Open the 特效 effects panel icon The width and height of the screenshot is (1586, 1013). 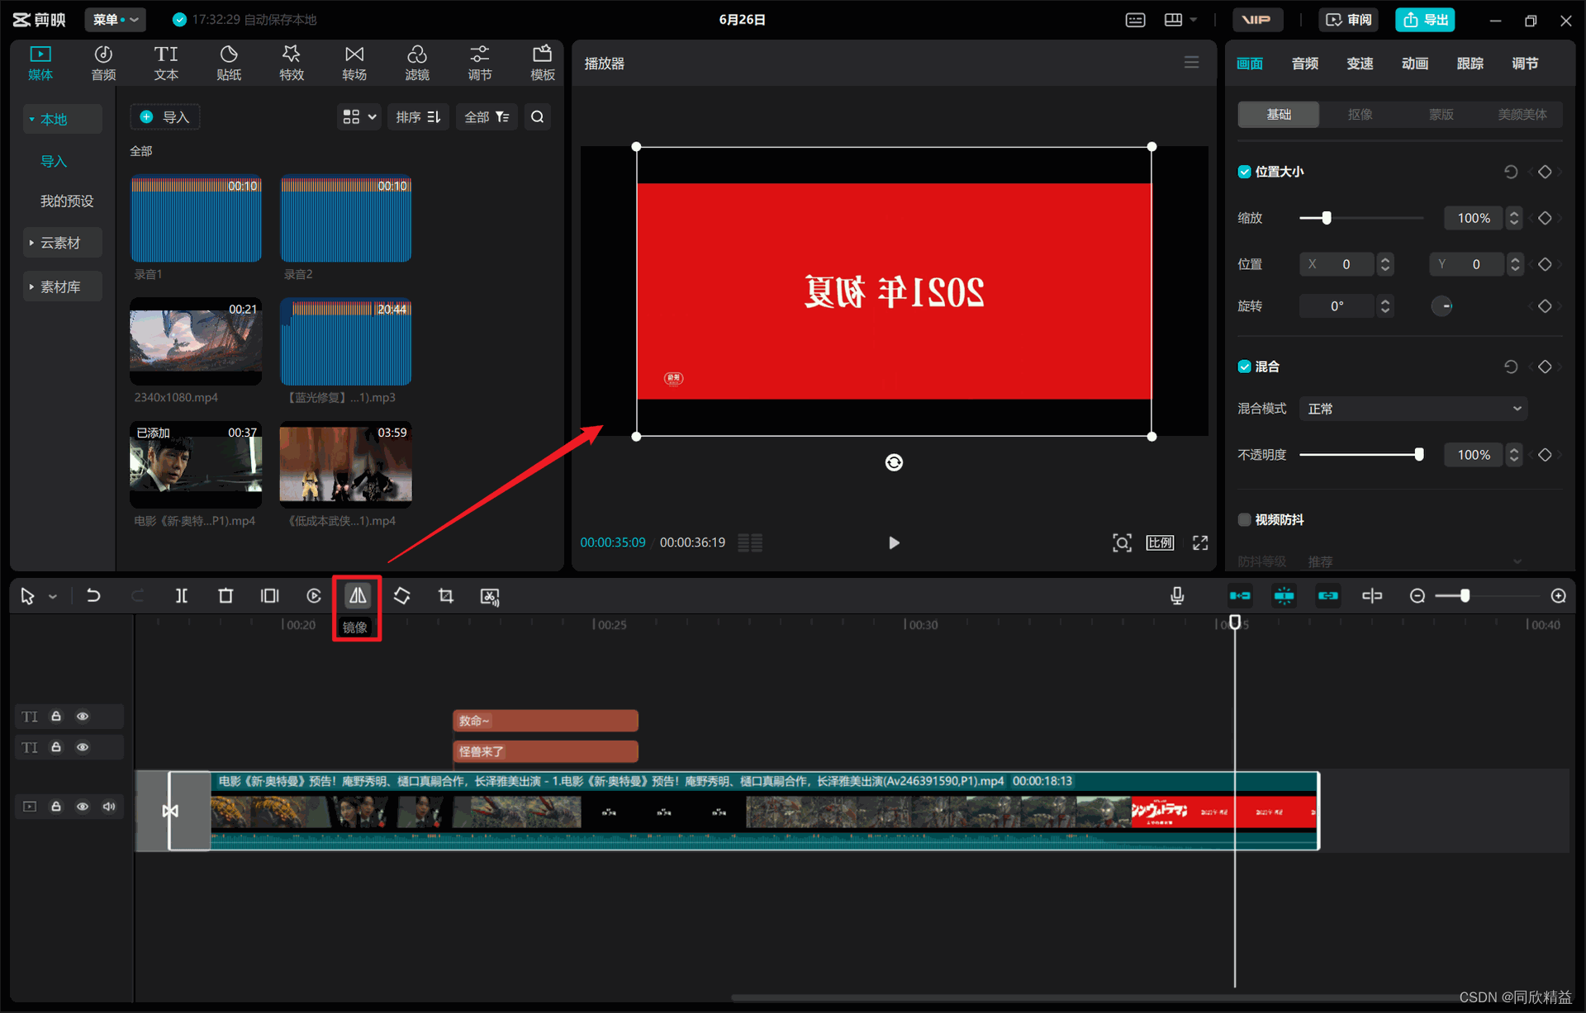(292, 63)
